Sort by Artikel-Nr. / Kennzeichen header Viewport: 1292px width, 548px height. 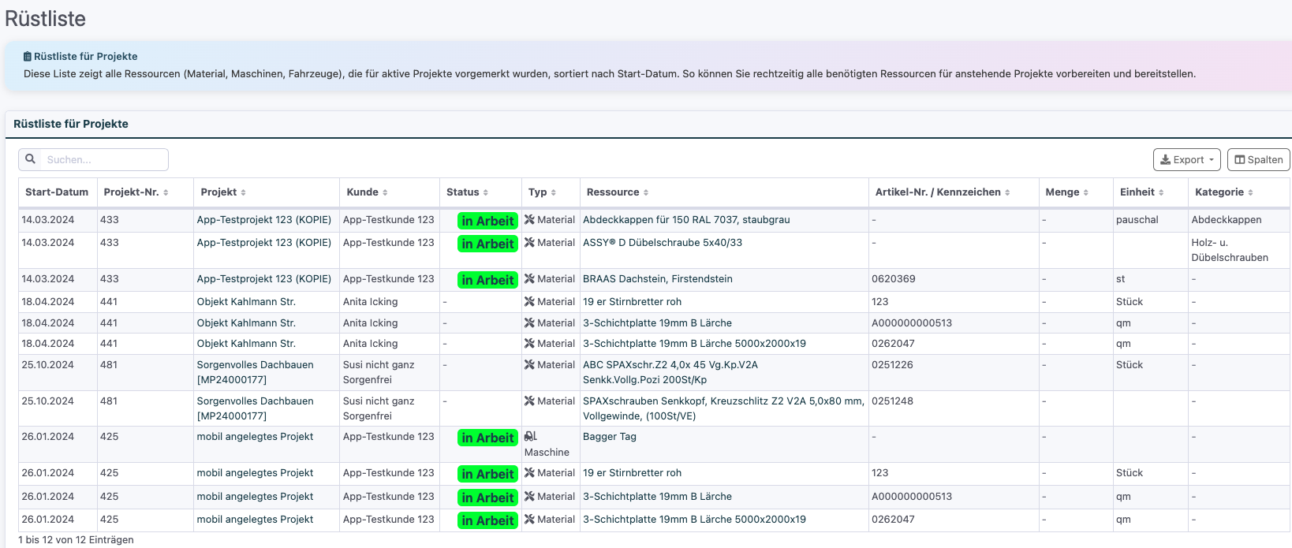(x=937, y=192)
